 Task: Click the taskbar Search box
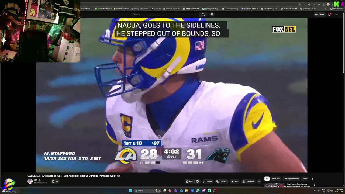click(147, 190)
